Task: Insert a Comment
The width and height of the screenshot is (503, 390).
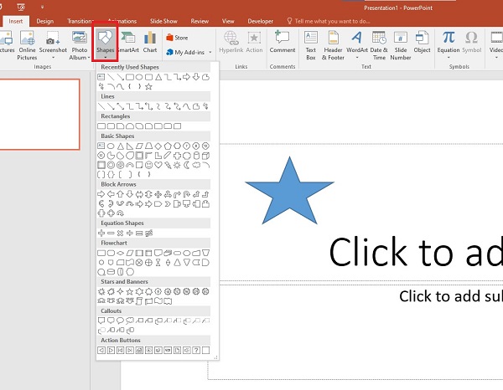Action: [x=282, y=43]
